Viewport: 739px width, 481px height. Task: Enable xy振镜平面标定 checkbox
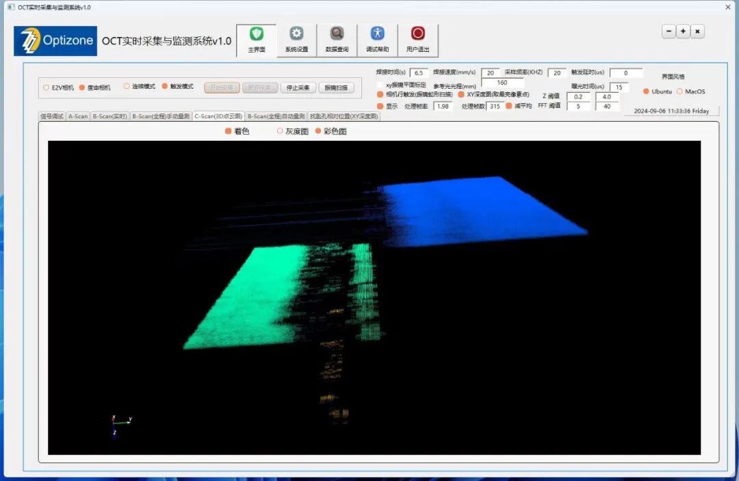(380, 85)
